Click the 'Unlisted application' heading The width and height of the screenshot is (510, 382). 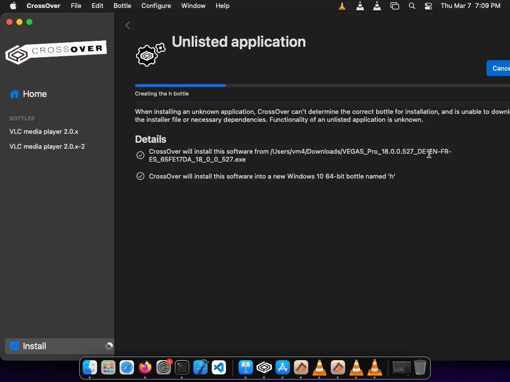coord(239,42)
